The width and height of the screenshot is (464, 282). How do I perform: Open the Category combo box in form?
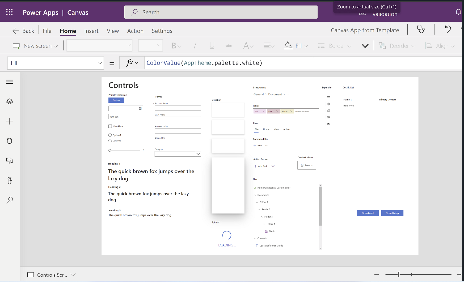(178, 154)
